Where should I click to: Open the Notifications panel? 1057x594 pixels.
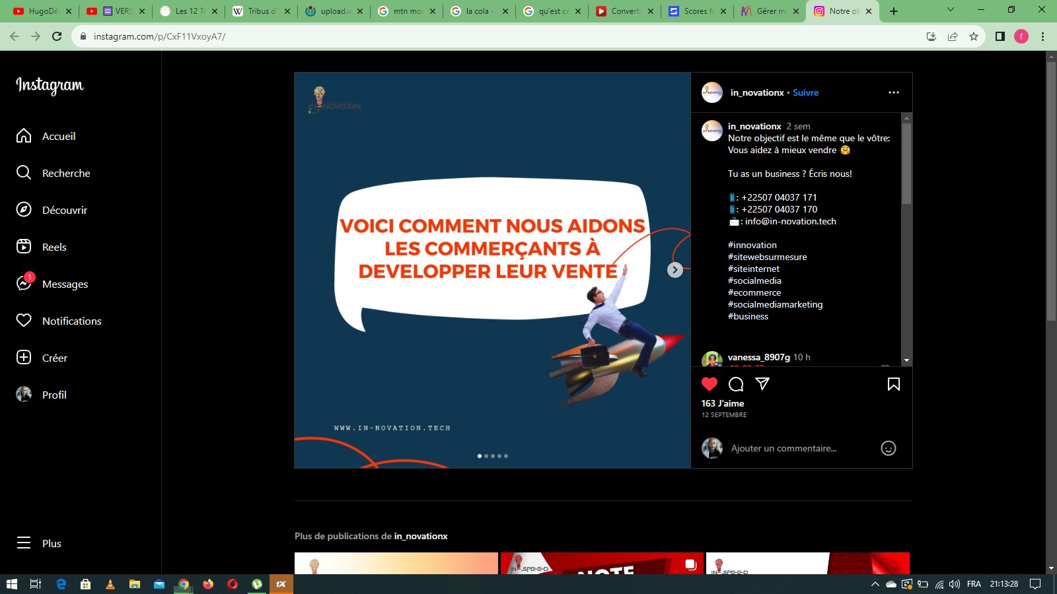click(71, 321)
